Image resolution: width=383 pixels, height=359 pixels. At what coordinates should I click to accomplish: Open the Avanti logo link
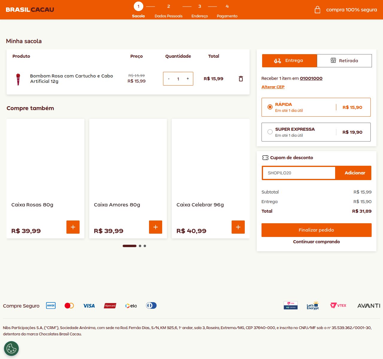click(369, 306)
